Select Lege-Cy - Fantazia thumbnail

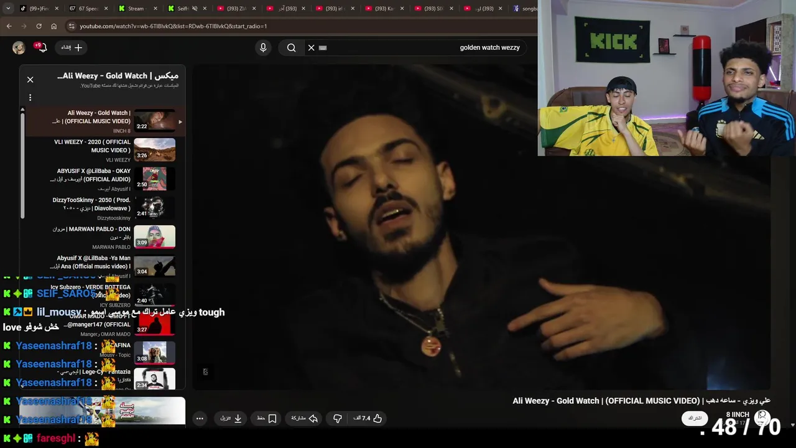[155, 379]
